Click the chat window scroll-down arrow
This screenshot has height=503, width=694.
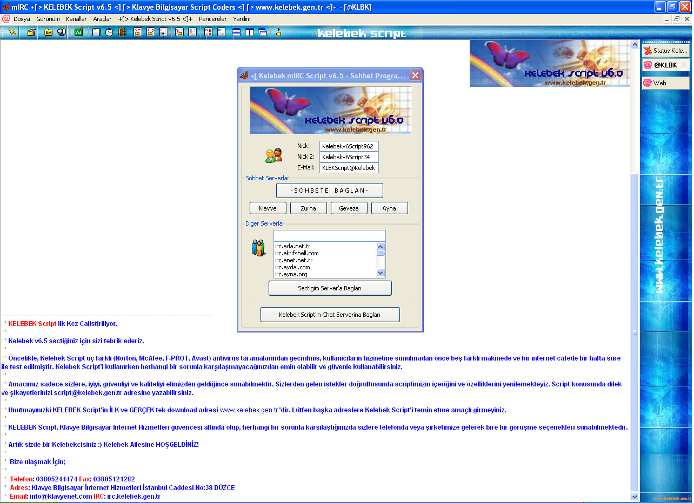635,497
